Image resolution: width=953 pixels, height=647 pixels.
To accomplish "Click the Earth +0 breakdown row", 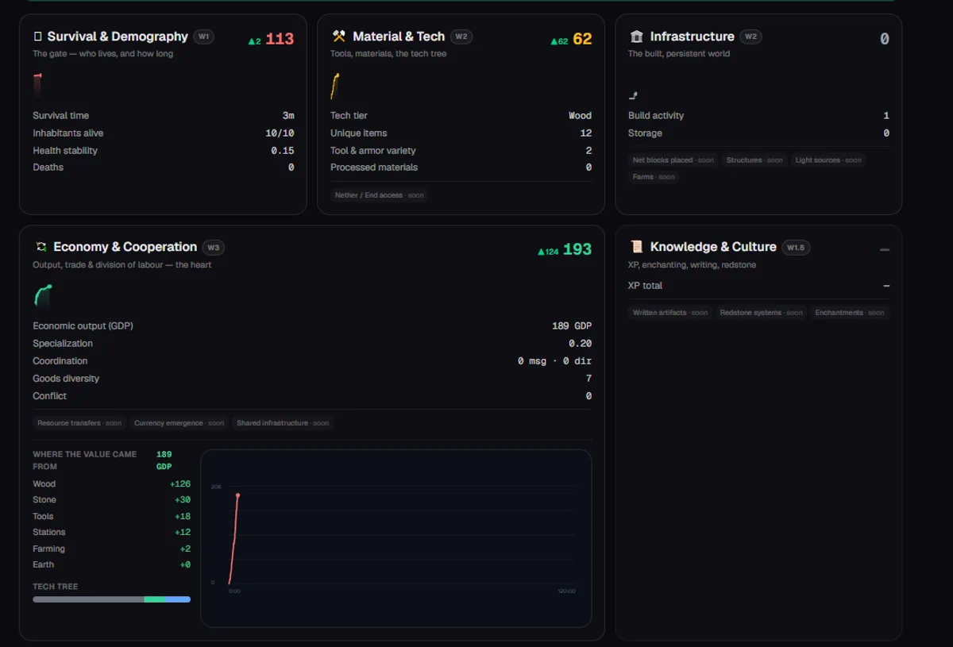I will pyautogui.click(x=112, y=565).
